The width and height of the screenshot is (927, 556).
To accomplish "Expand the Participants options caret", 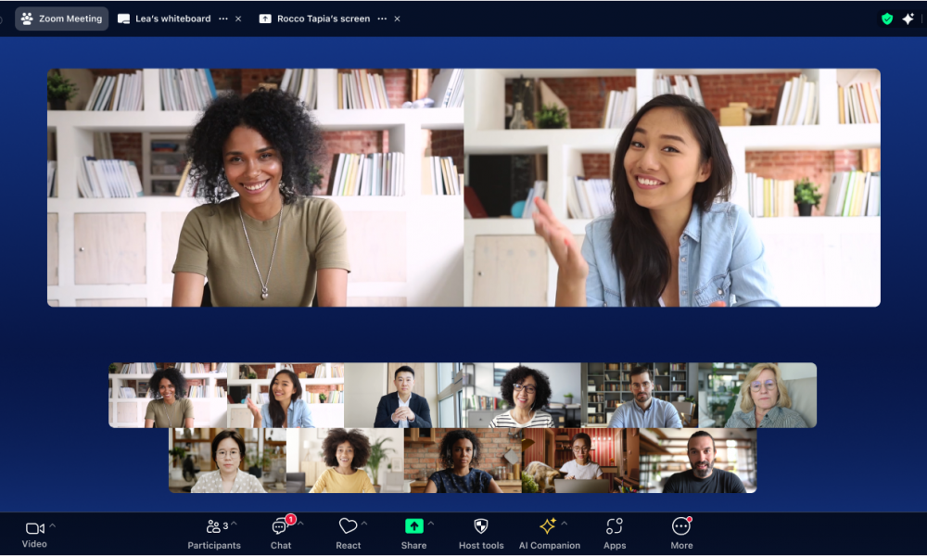I will (x=234, y=524).
